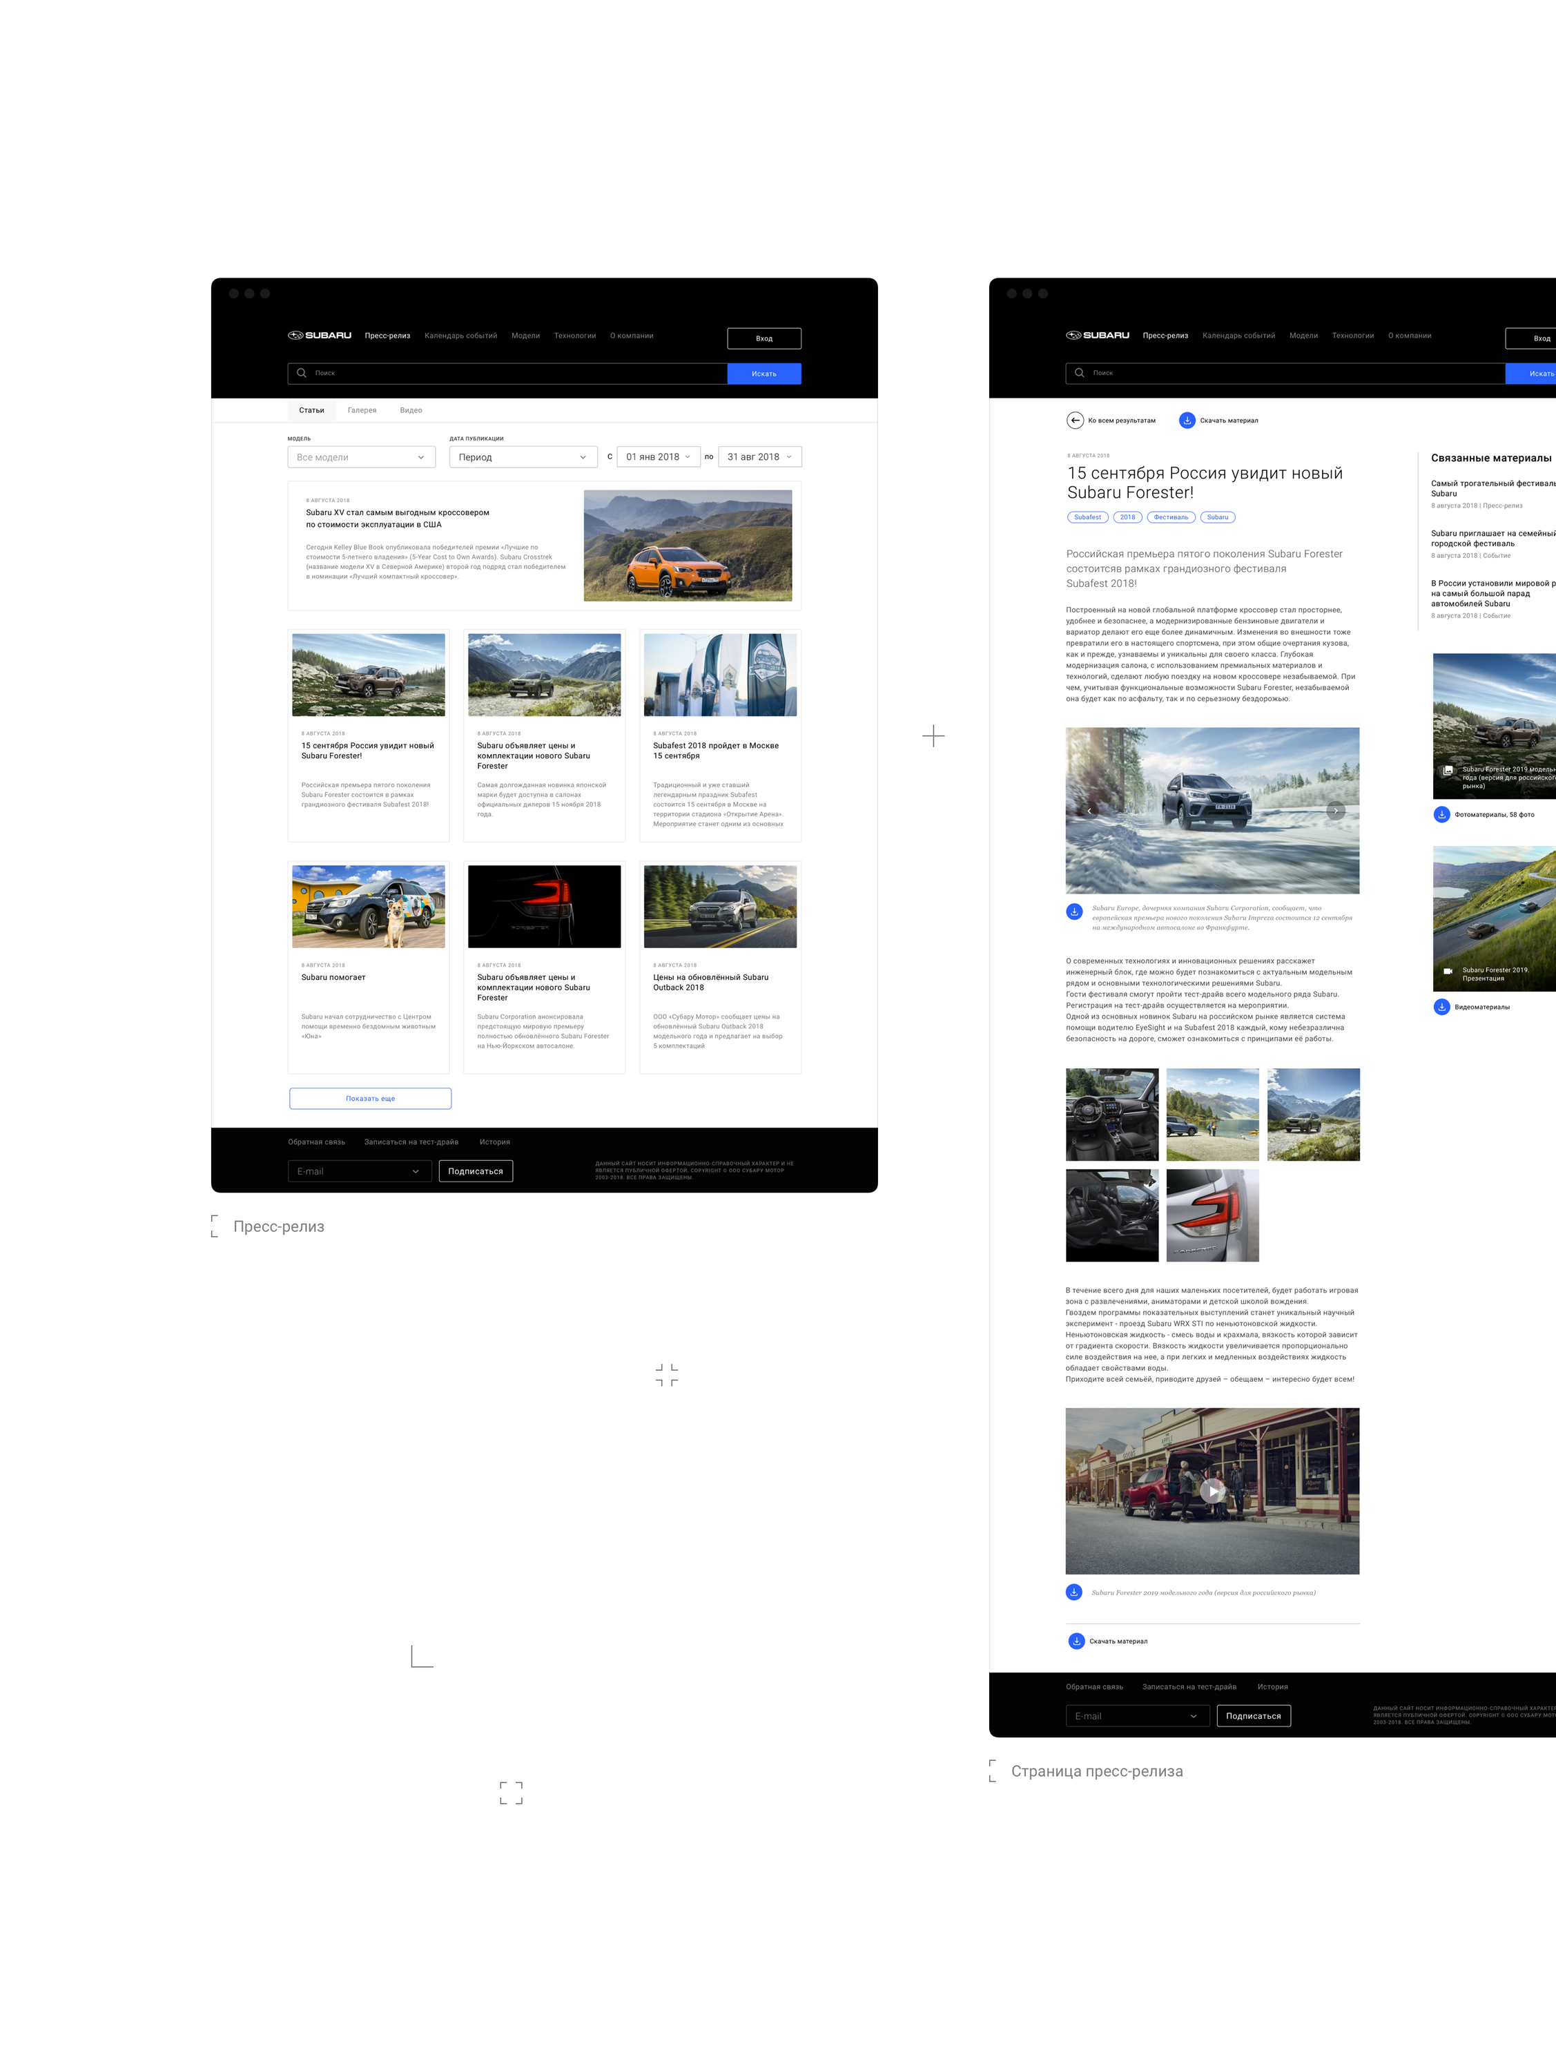The image size is (1556, 2071).
Task: Open the Период dropdown
Action: 523,457
